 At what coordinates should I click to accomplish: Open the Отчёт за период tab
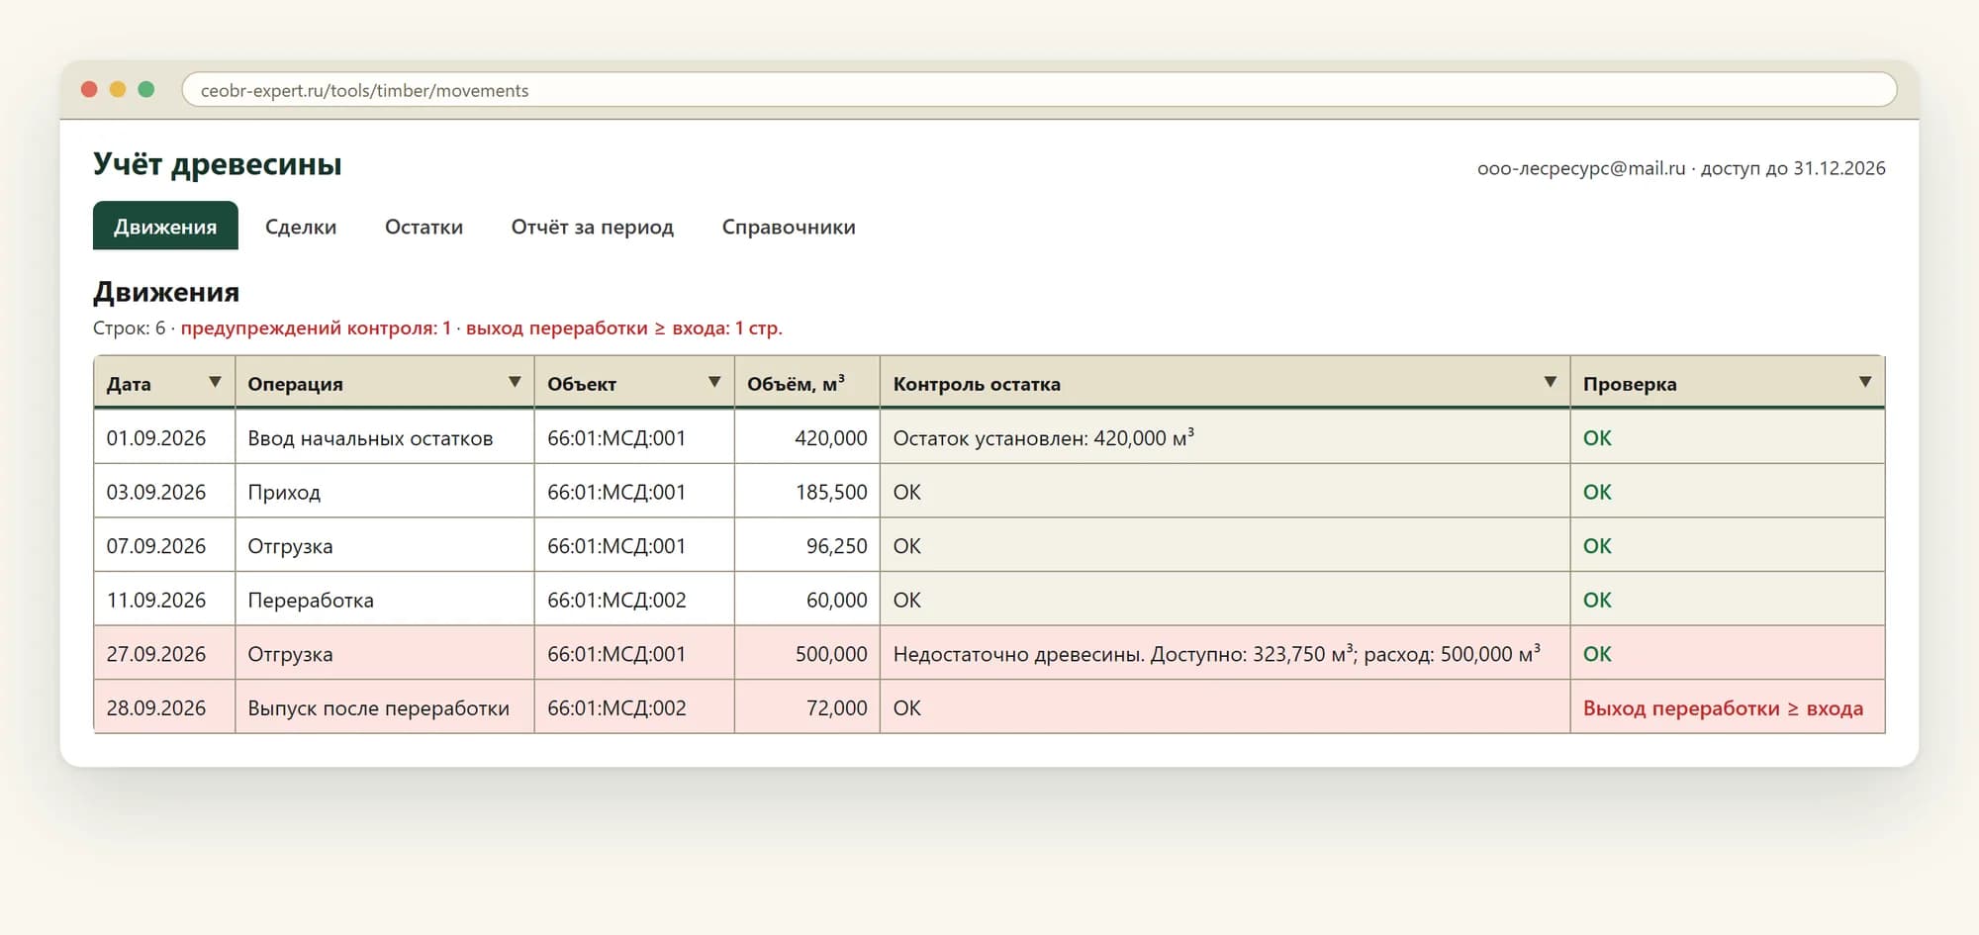(x=592, y=227)
